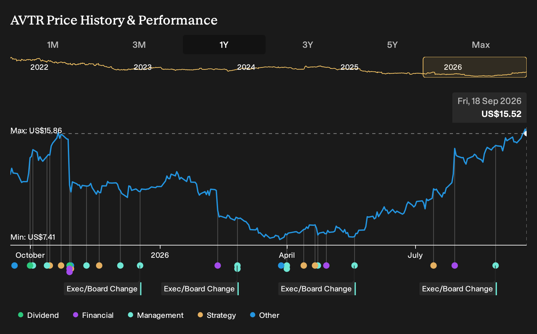Switch to the 1M time range tab
The image size is (537, 334).
(53, 45)
